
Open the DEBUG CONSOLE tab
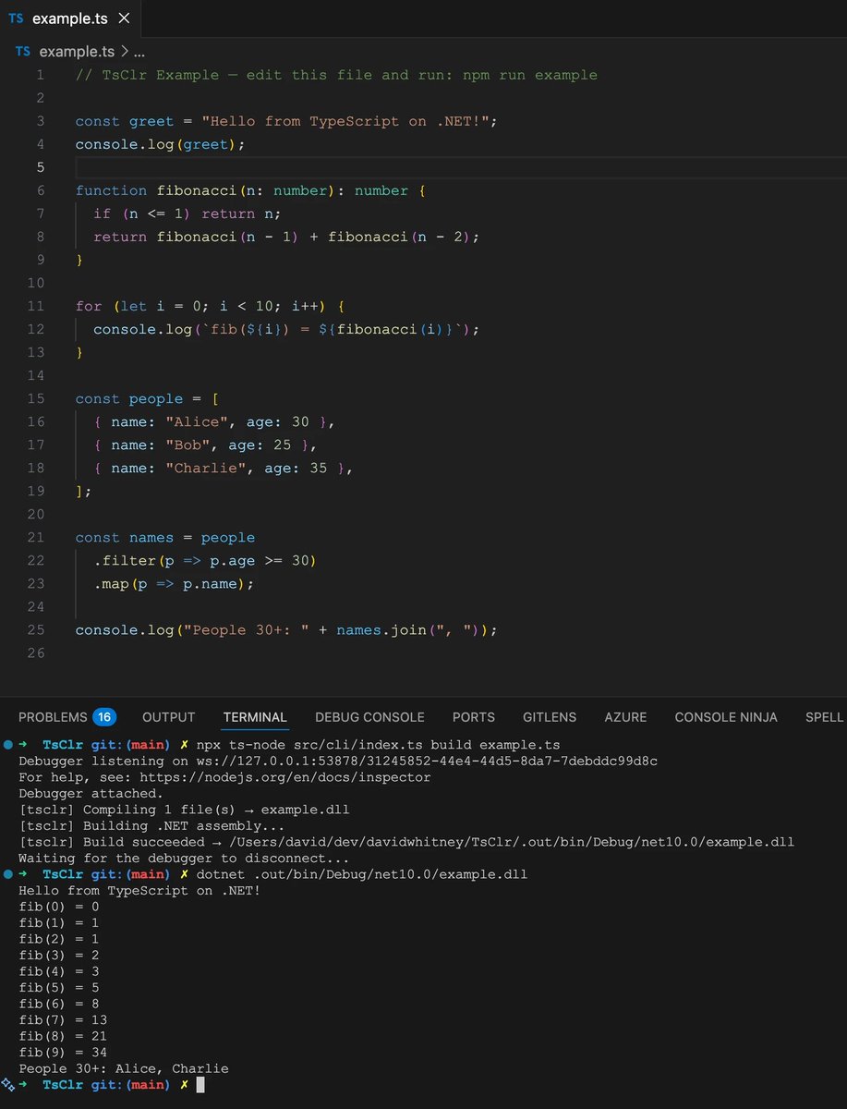tap(369, 717)
